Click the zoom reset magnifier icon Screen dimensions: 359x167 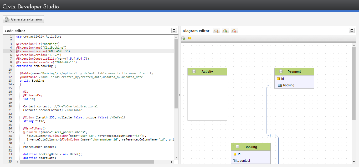coord(217,31)
